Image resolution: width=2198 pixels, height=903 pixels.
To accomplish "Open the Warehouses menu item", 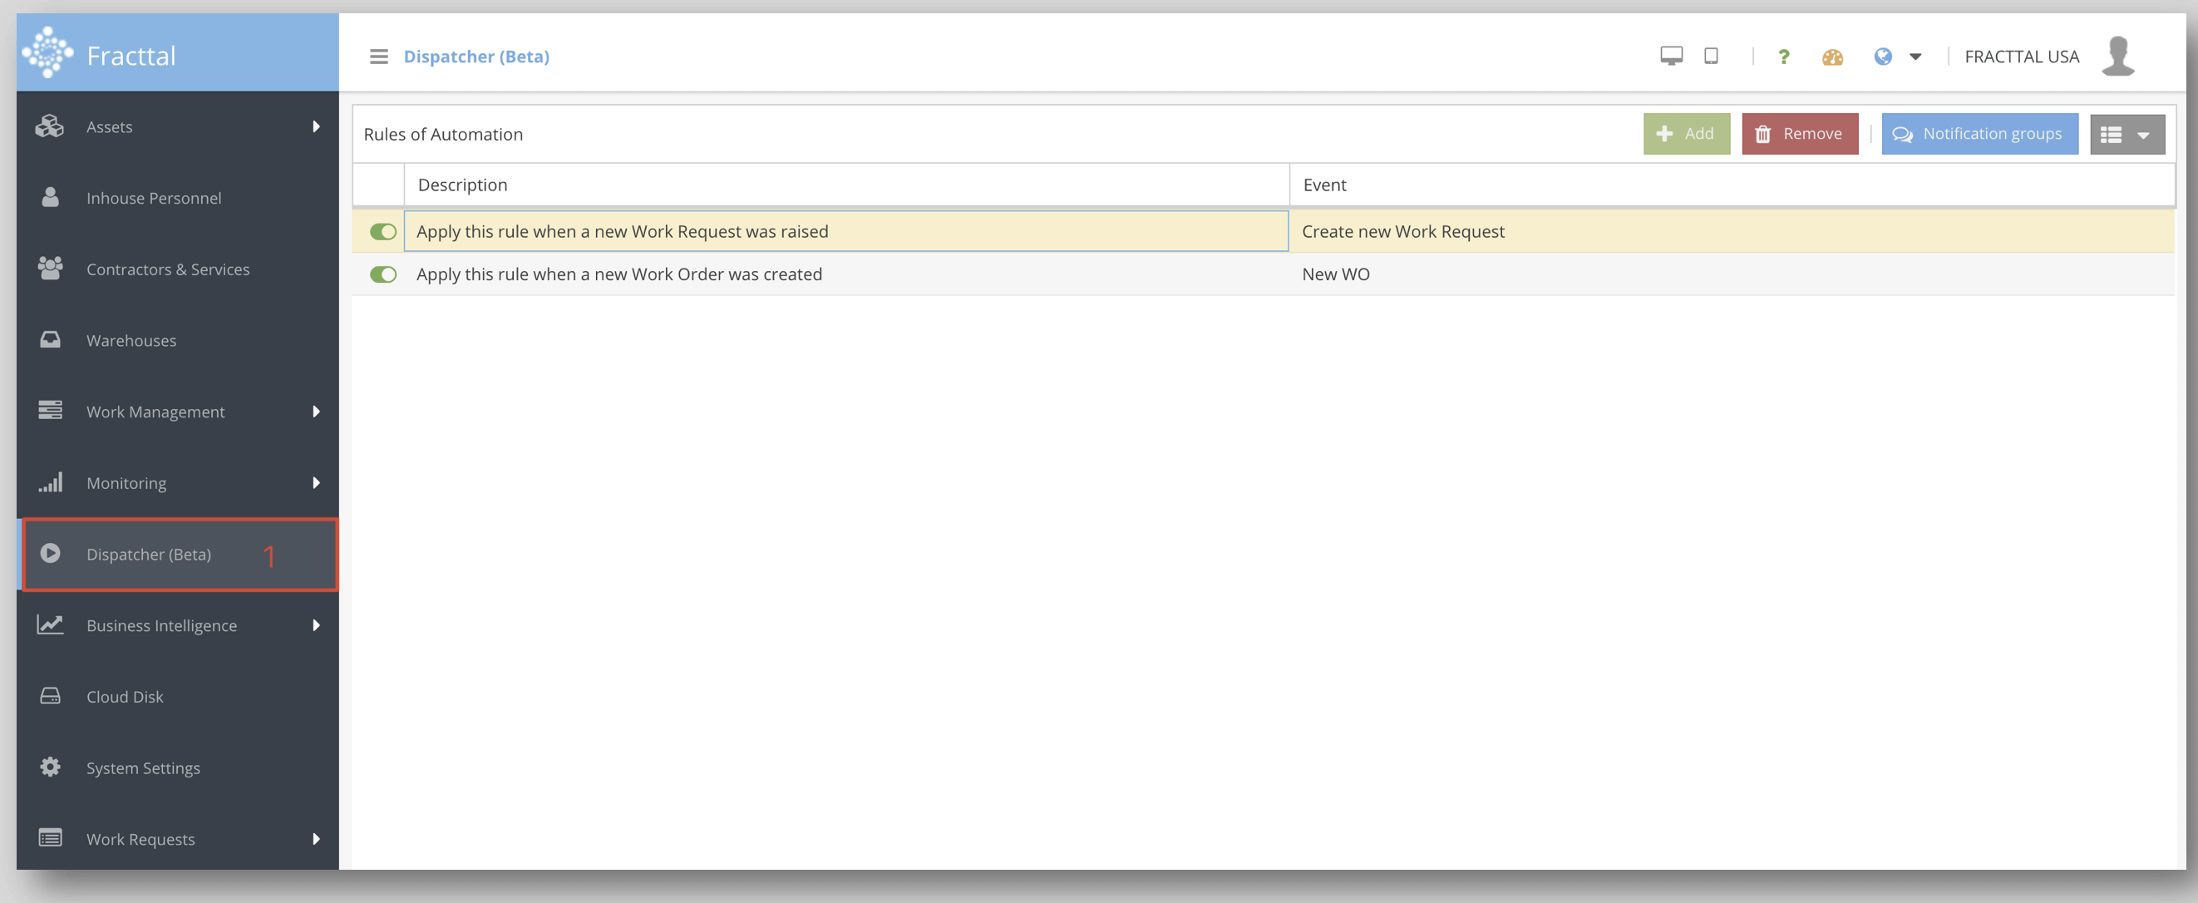I will 131,341.
